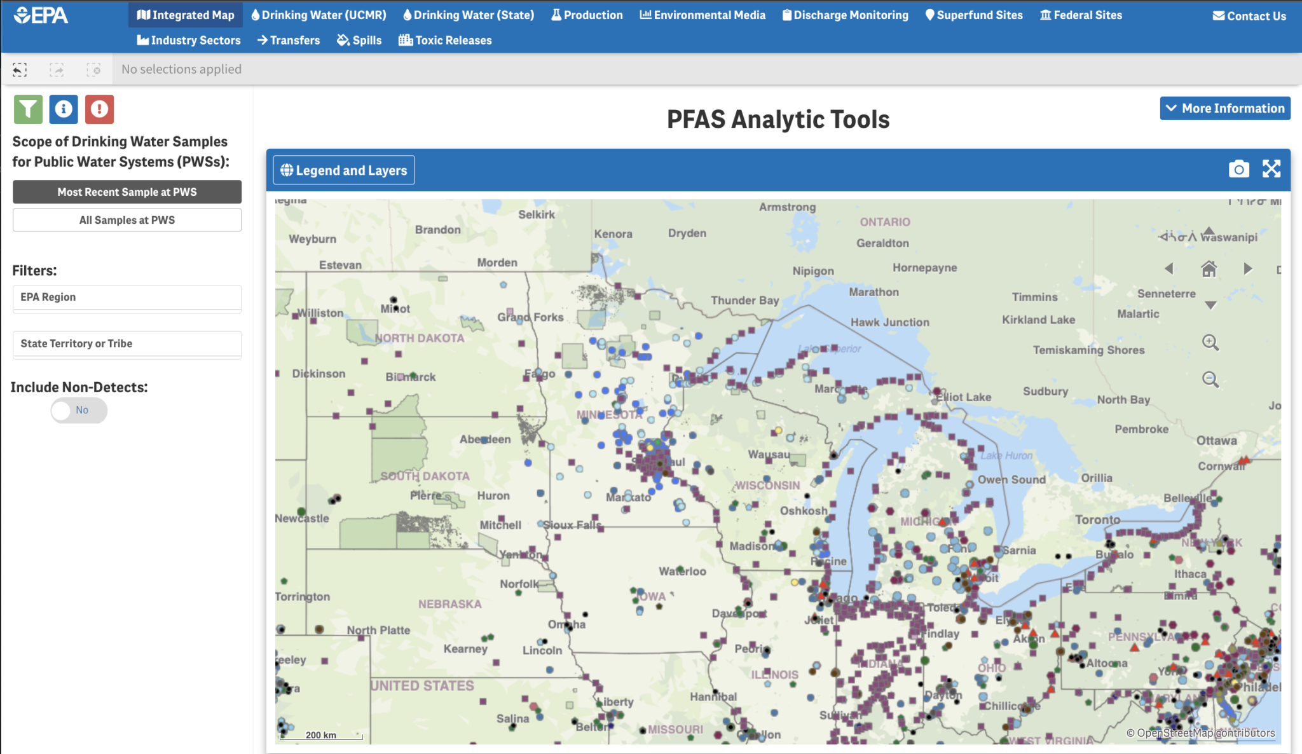1302x754 pixels.
Task: Zoom in on the map
Action: (x=1210, y=343)
